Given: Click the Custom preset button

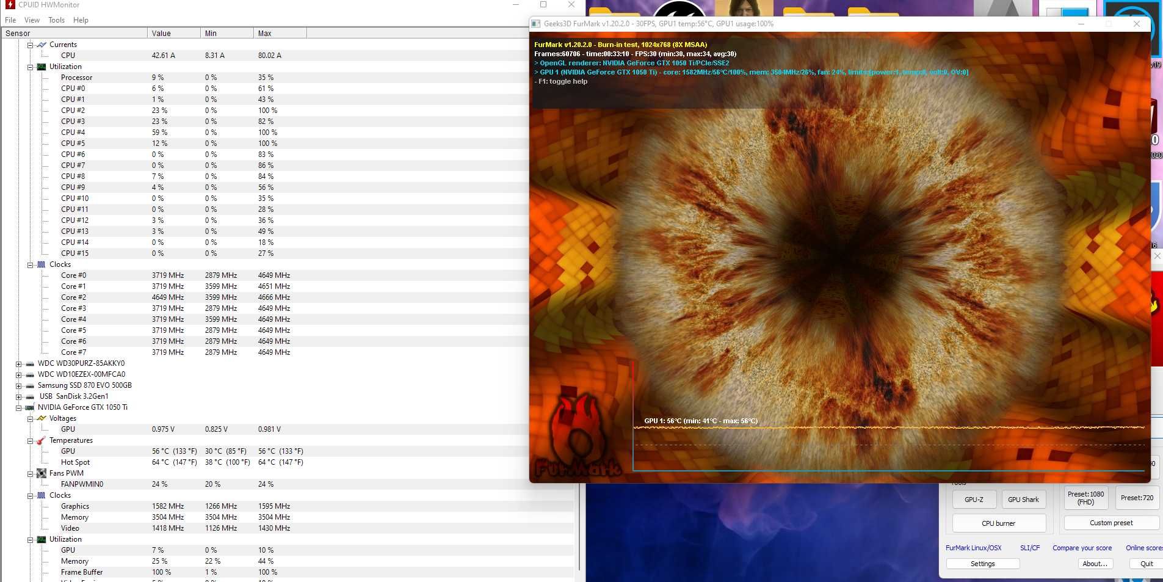Looking at the screenshot, I should point(1111,523).
